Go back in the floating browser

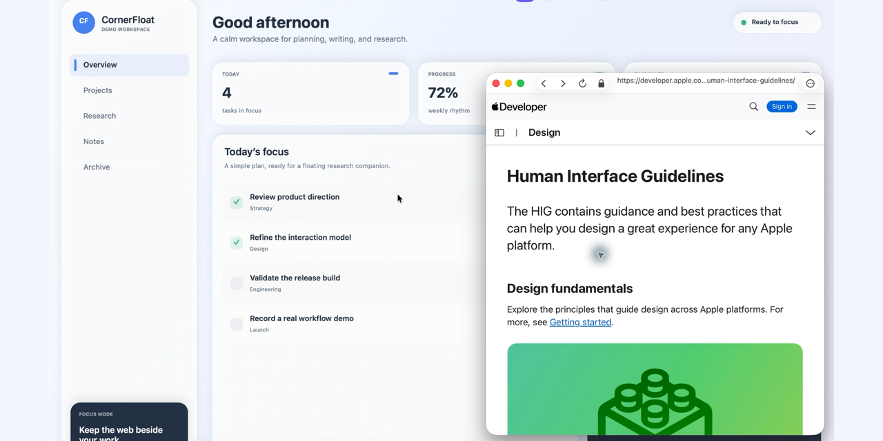point(544,83)
